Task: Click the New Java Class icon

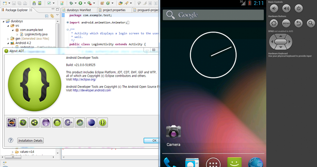Action: [108, 3]
